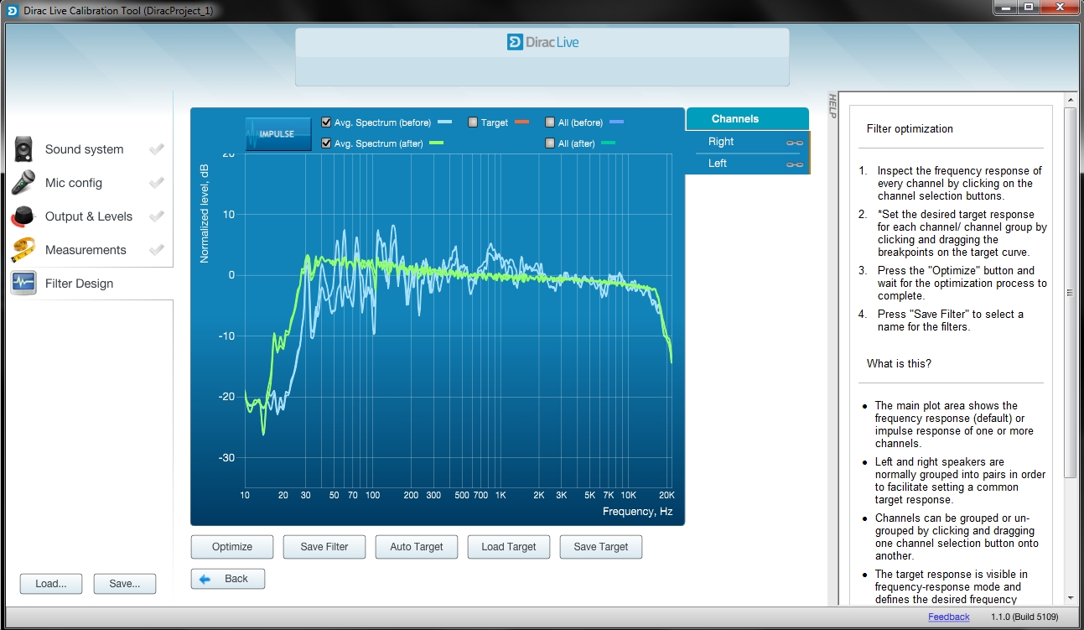The height and width of the screenshot is (630, 1084).
Task: Click the Save Target button
Action: [601, 547]
